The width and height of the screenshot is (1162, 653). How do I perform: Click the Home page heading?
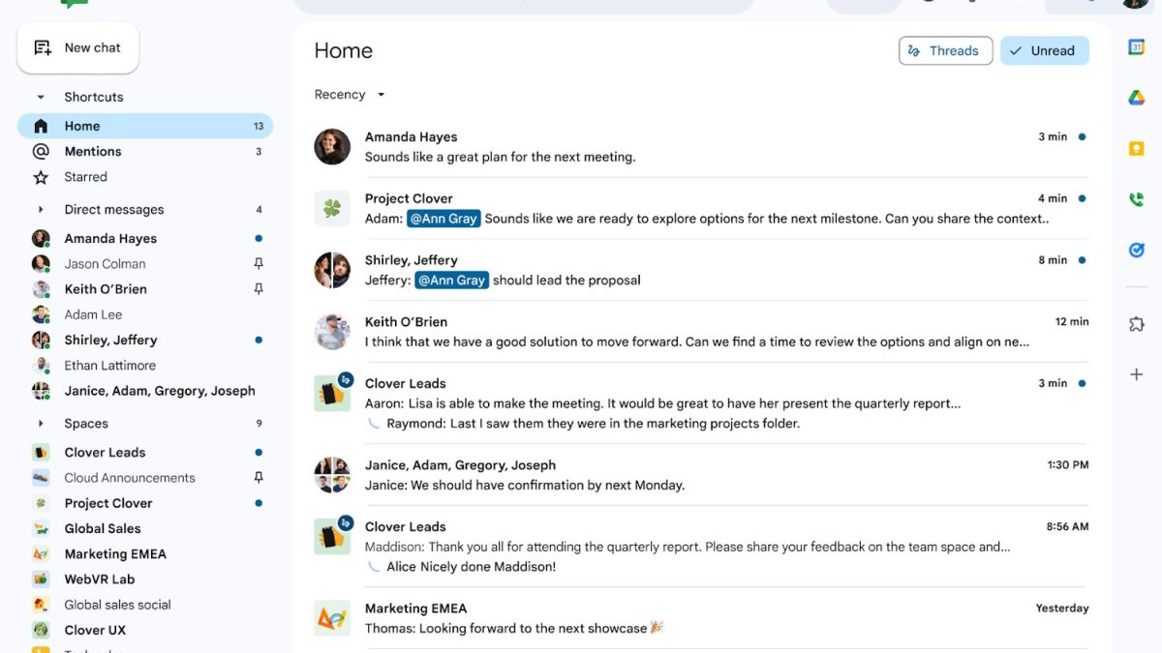344,51
